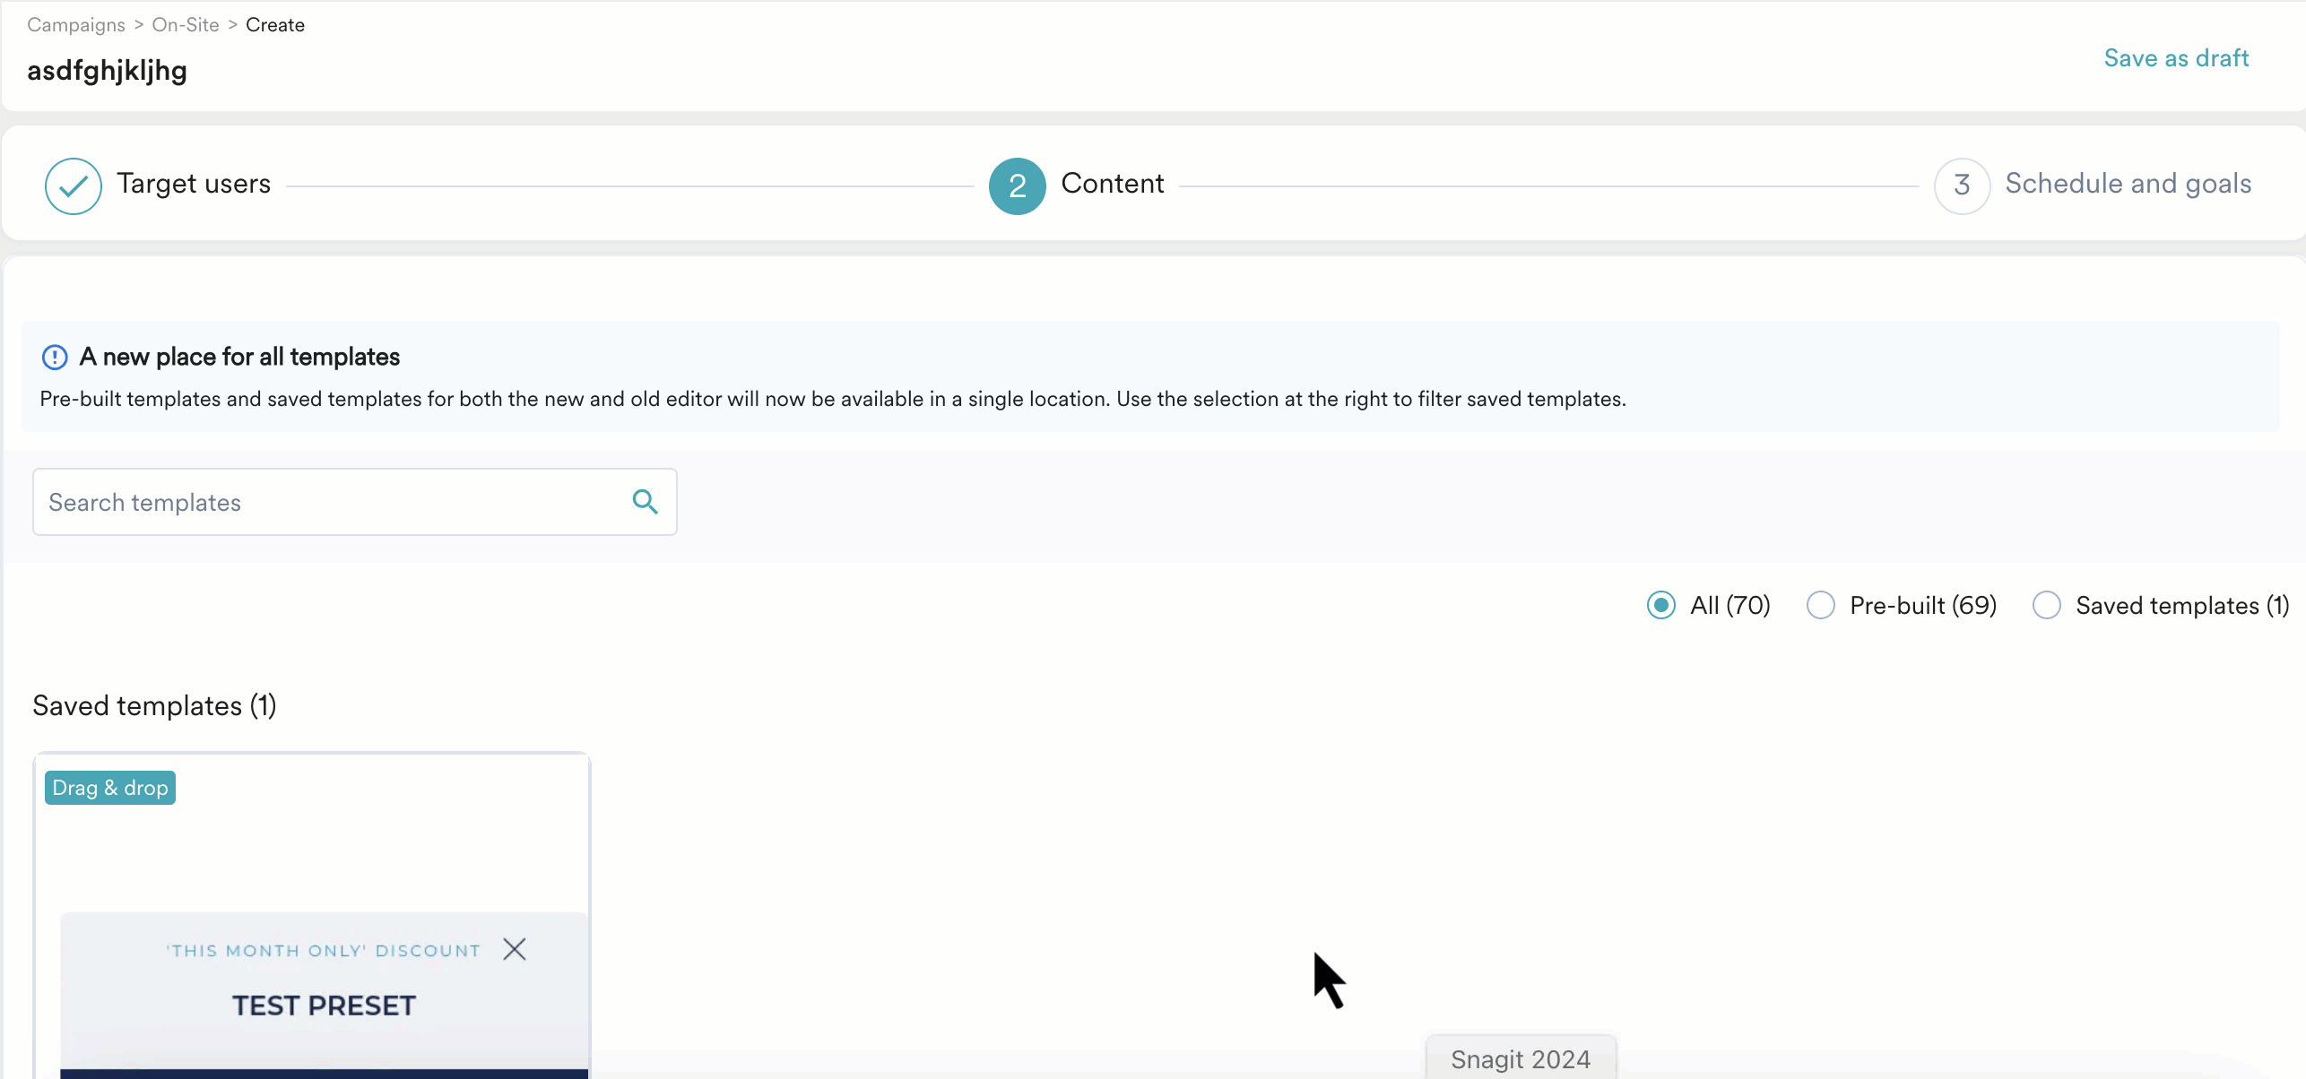Open the Schedule and goals step
Screen dimensions: 2306x1079
pos(2129,184)
